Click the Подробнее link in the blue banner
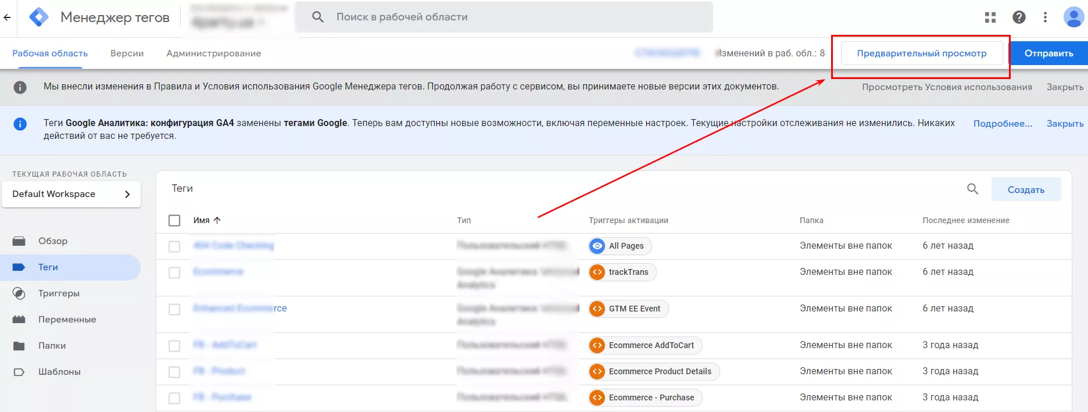1088x412 pixels. [1003, 124]
